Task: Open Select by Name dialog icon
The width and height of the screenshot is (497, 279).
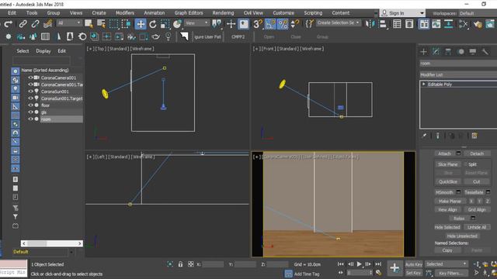Action: pos(101,24)
